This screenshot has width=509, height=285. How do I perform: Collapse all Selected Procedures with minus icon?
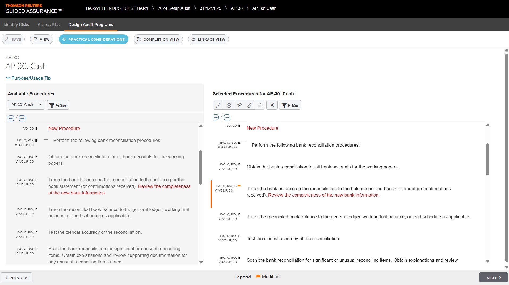[227, 117]
